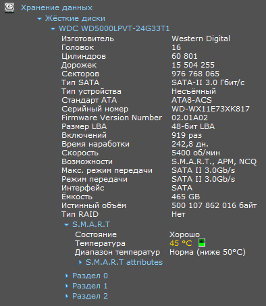Click the Изготовитель row label
Image resolution: width=266 pixels, height=306 pixels.
tap(88, 39)
